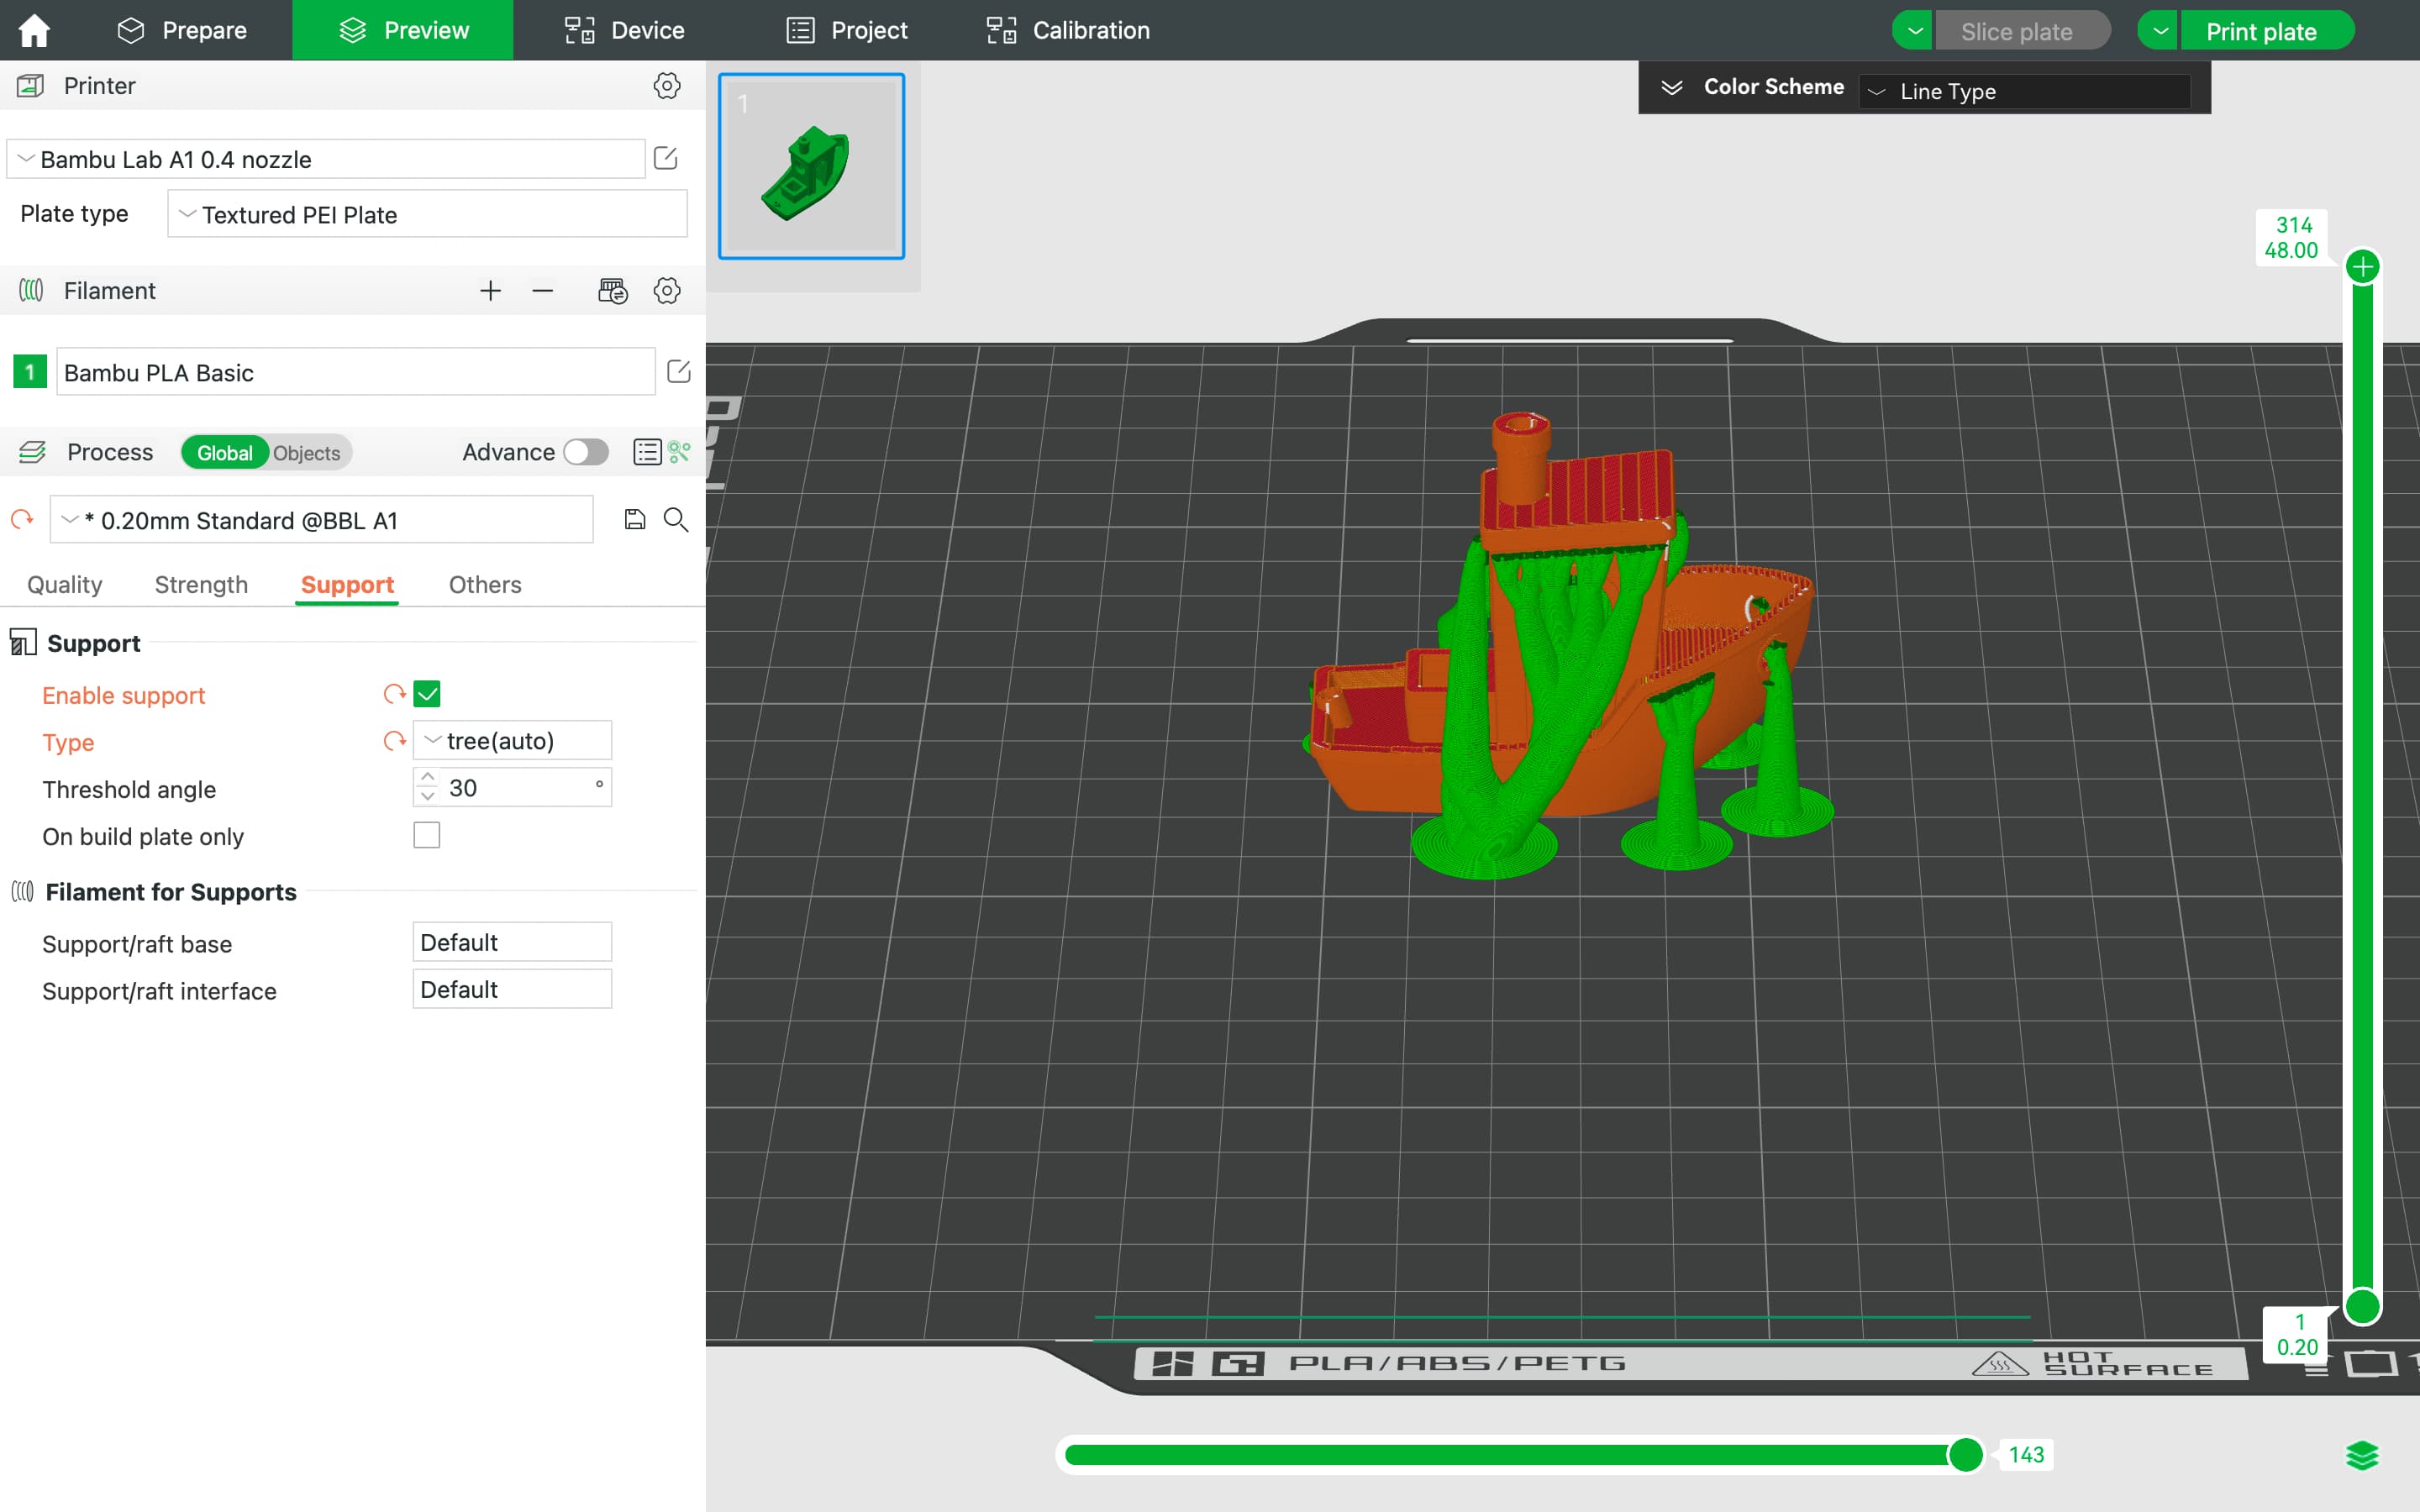The image size is (2420, 1512).
Task: Open Plate type dropdown
Action: (x=427, y=214)
